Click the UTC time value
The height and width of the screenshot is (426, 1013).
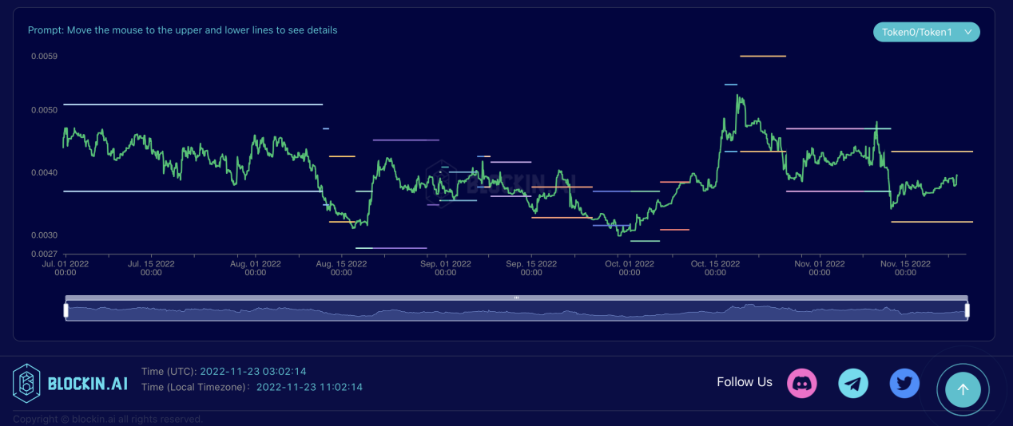coord(253,372)
